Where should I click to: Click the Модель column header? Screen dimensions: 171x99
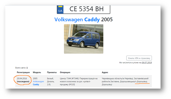coord(37,72)
